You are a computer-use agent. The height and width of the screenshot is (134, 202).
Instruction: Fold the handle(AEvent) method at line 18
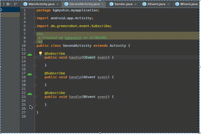pyautogui.click(x=35, y=77)
